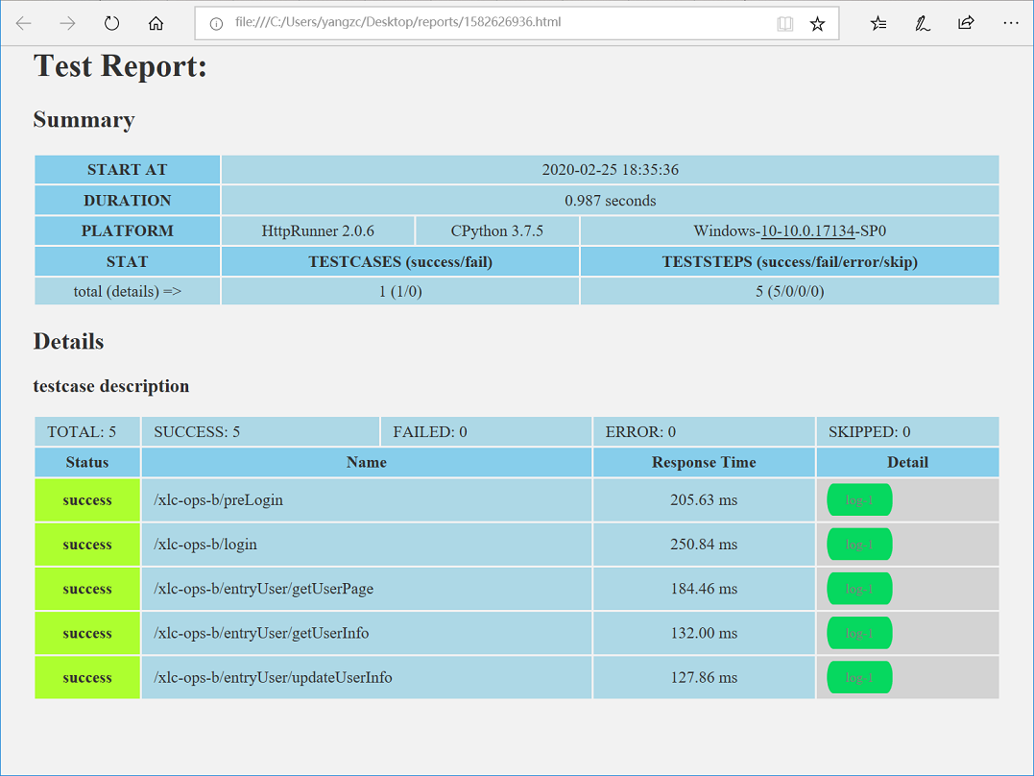Click the /xlc-ops-b/login name
The width and height of the screenshot is (1034, 776).
coord(205,545)
